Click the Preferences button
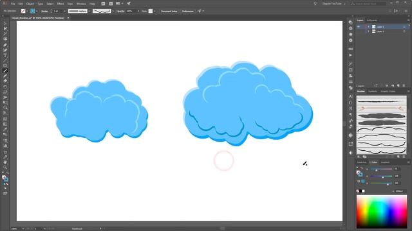 click(x=187, y=11)
